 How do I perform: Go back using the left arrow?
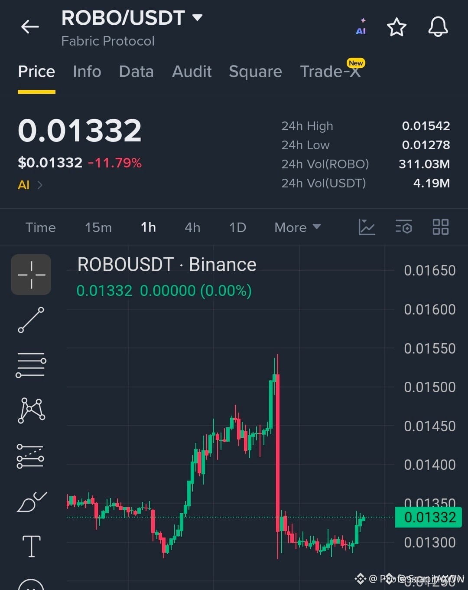(x=30, y=27)
